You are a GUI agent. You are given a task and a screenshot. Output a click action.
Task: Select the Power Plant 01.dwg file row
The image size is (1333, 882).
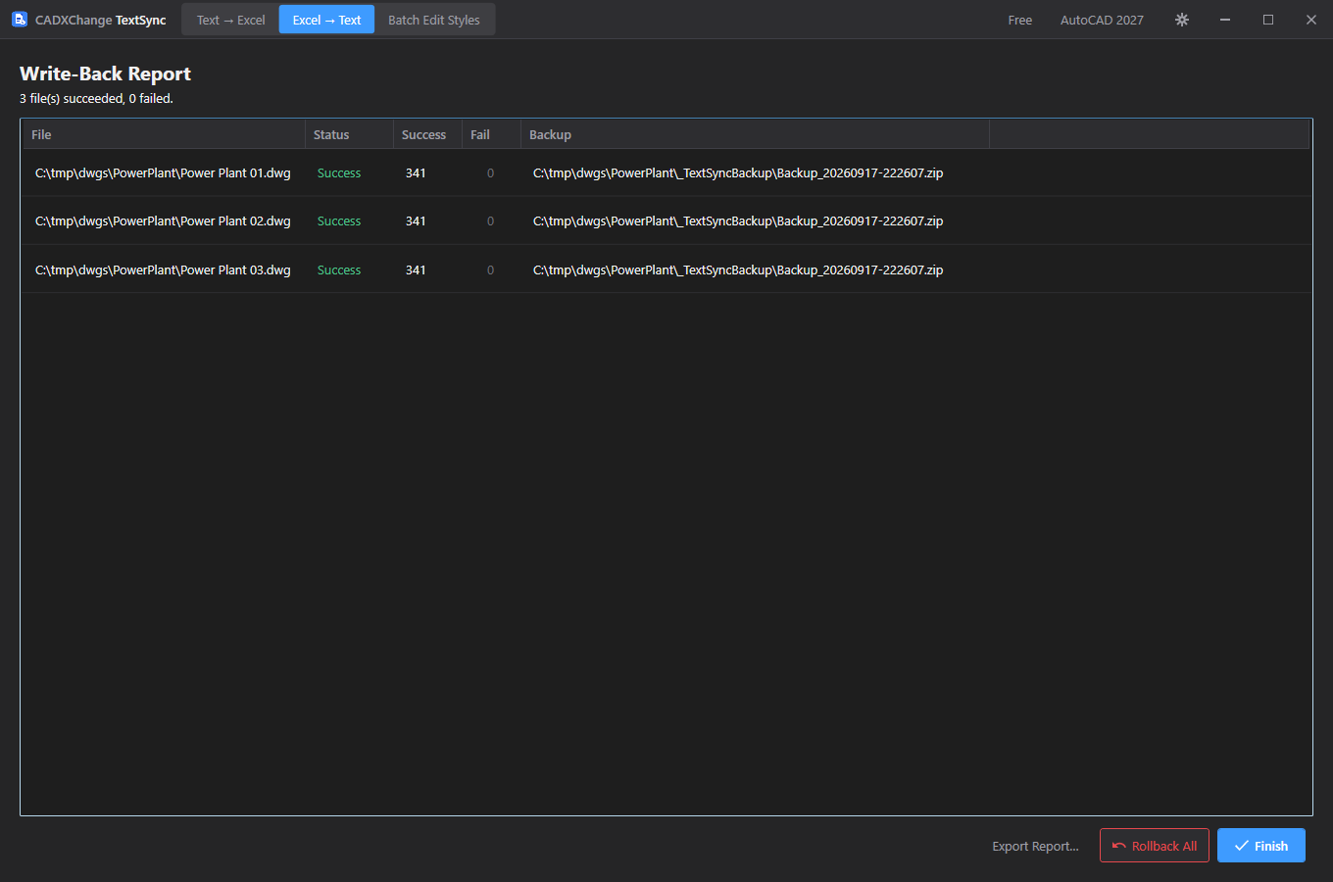[x=666, y=172]
